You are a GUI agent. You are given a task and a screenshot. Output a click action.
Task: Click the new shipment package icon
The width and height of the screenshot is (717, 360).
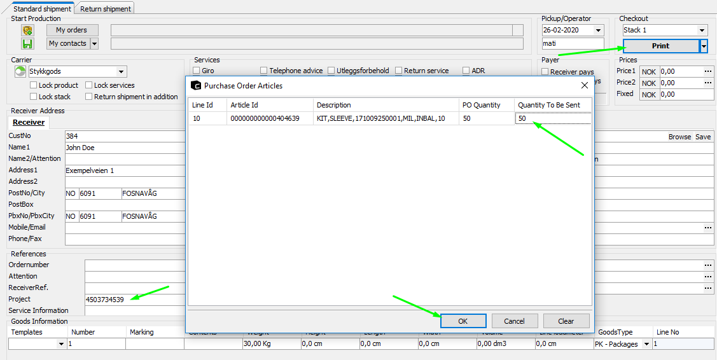click(x=27, y=30)
